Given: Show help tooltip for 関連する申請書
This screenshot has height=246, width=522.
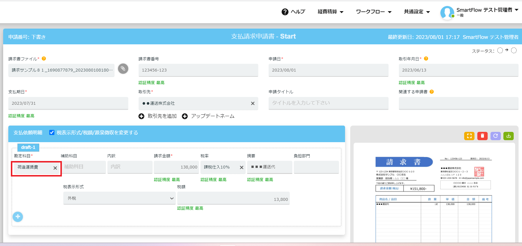Looking at the screenshot, I should tap(432, 92).
